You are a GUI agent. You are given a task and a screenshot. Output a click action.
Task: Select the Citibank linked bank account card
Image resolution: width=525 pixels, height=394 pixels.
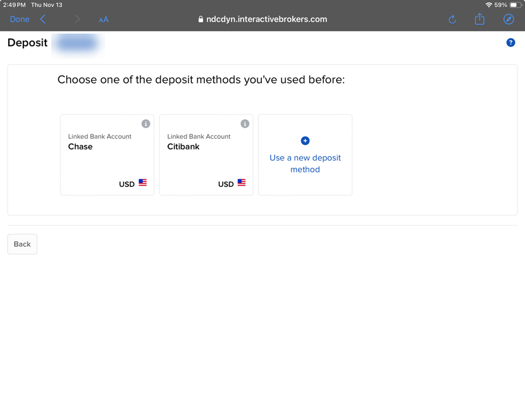(x=206, y=155)
